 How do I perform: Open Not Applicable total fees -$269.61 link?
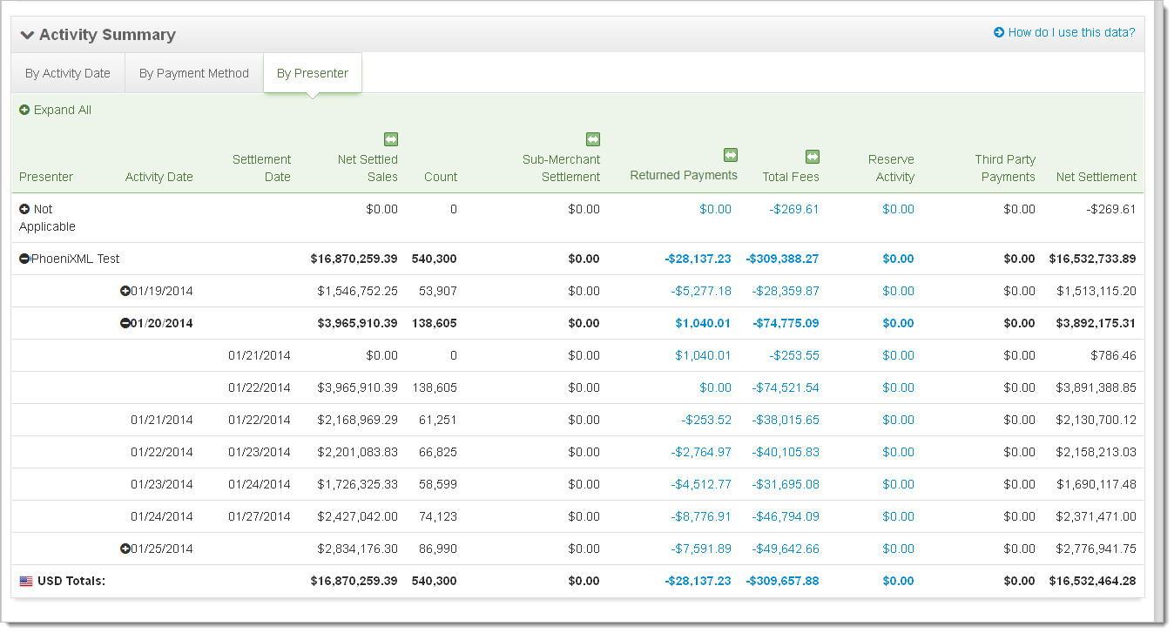794,209
